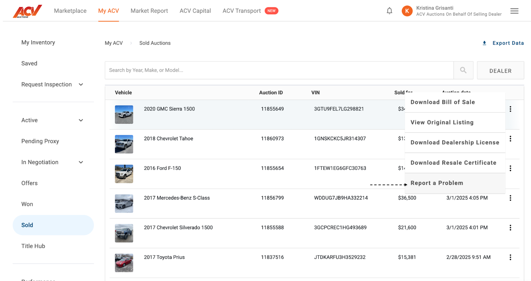Open the 2020 GMC Sierra 1500 thumbnail
Viewport: 531px width, 281px height.
tap(124, 115)
